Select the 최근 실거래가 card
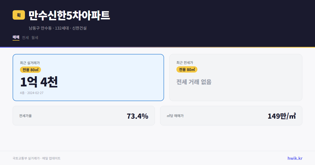315x165 pixels. pos(88,77)
